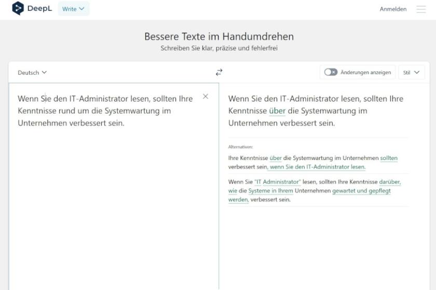This screenshot has height=290, width=436.
Task: Toggle Änderungen anzeigen switch
Action: [331, 72]
